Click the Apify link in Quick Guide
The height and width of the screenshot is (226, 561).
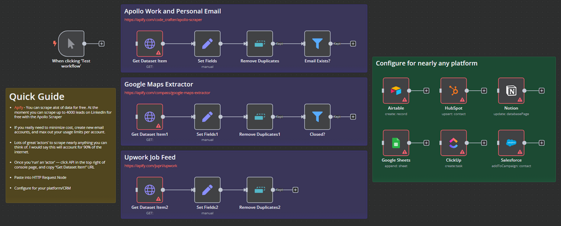[x=18, y=107]
